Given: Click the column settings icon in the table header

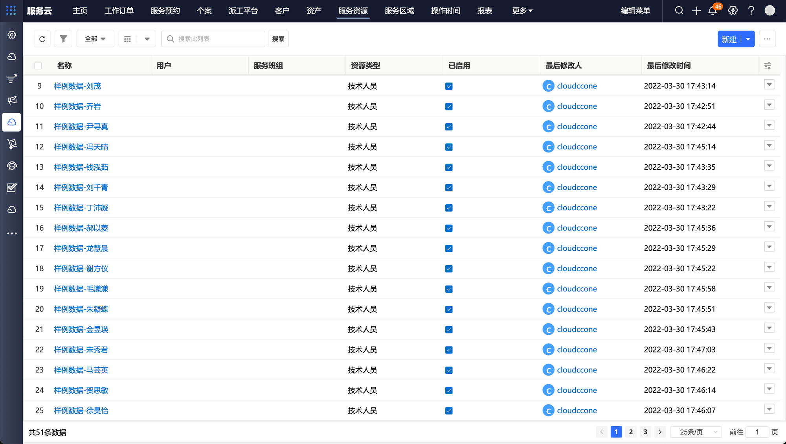Looking at the screenshot, I should 767,66.
